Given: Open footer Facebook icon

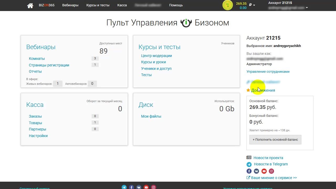Looking at the screenshot, I should [132, 187].
